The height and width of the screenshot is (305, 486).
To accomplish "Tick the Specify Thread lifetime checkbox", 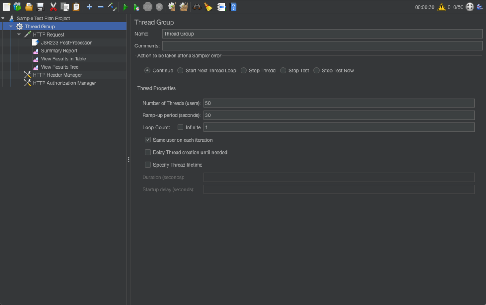I will click(148, 165).
